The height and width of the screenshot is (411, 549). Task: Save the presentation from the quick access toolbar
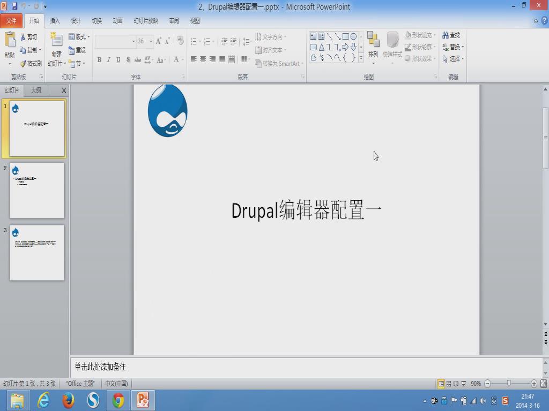point(14,6)
